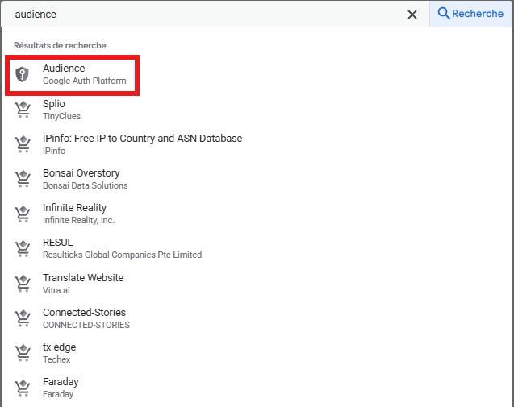
Task: Click the 'Vitra.ai' vendor text
Action: click(x=56, y=290)
